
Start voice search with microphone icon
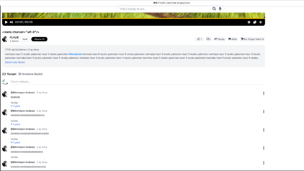(x=220, y=9)
